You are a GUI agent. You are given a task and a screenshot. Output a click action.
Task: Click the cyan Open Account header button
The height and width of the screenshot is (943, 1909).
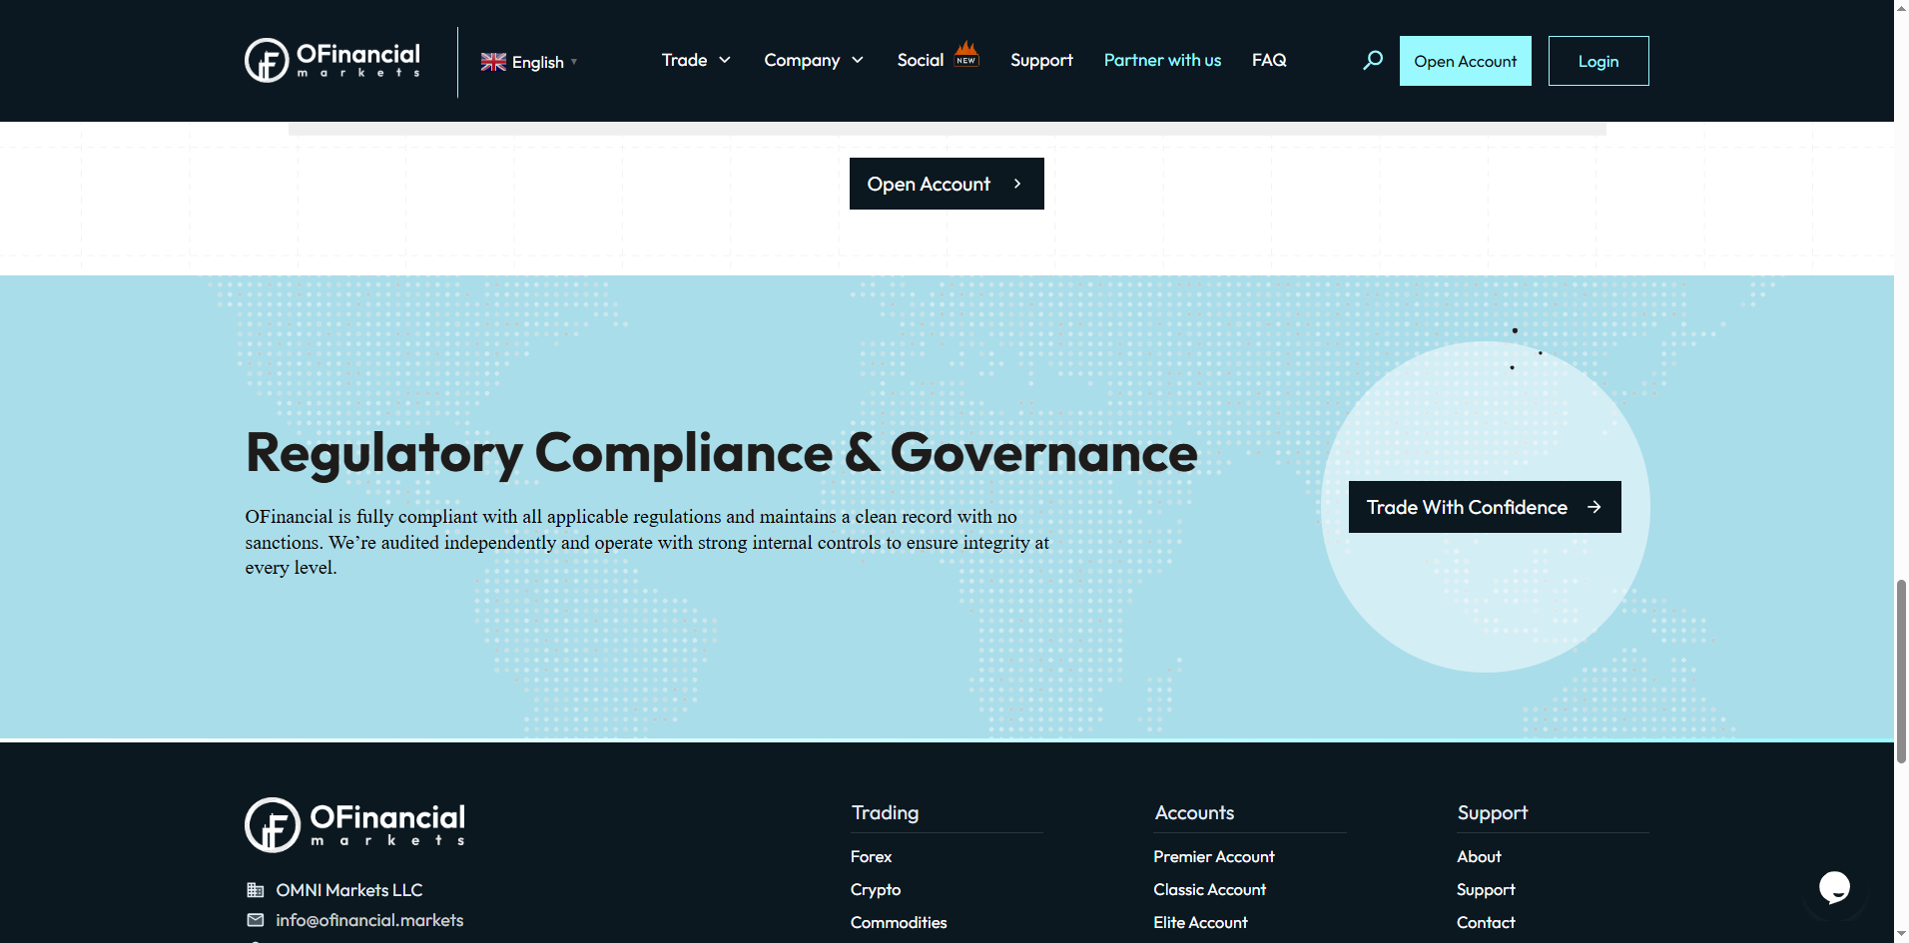(1465, 61)
